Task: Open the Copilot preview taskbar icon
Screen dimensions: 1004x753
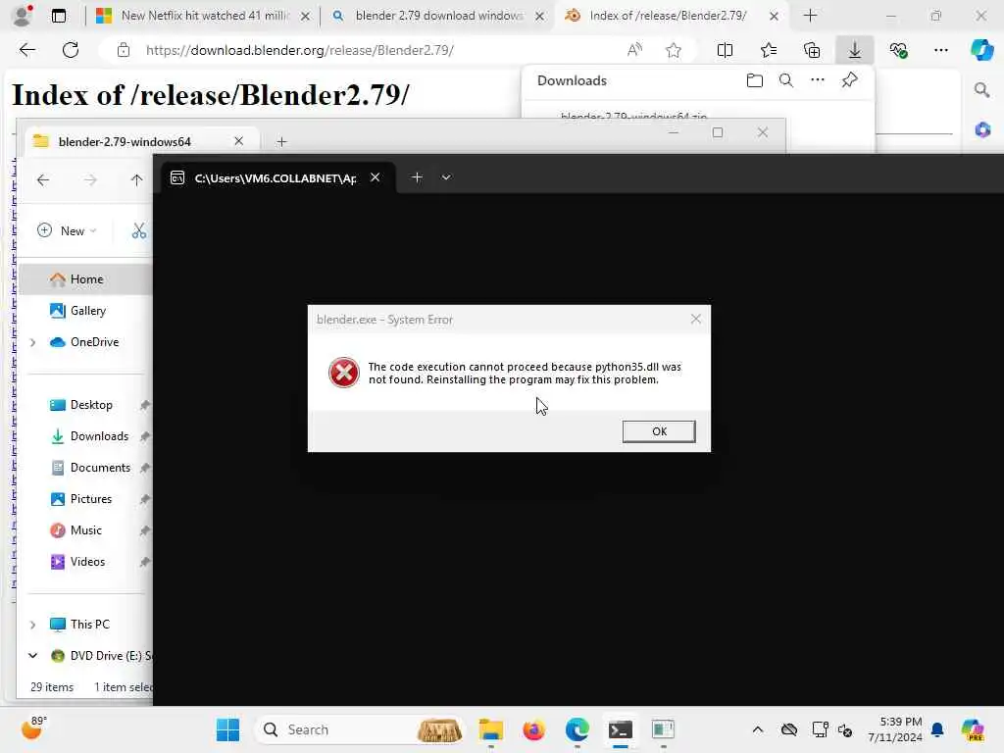Action: [973, 729]
